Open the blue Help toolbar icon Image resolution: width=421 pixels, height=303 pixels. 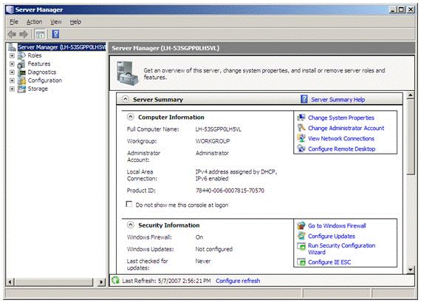click(x=55, y=34)
